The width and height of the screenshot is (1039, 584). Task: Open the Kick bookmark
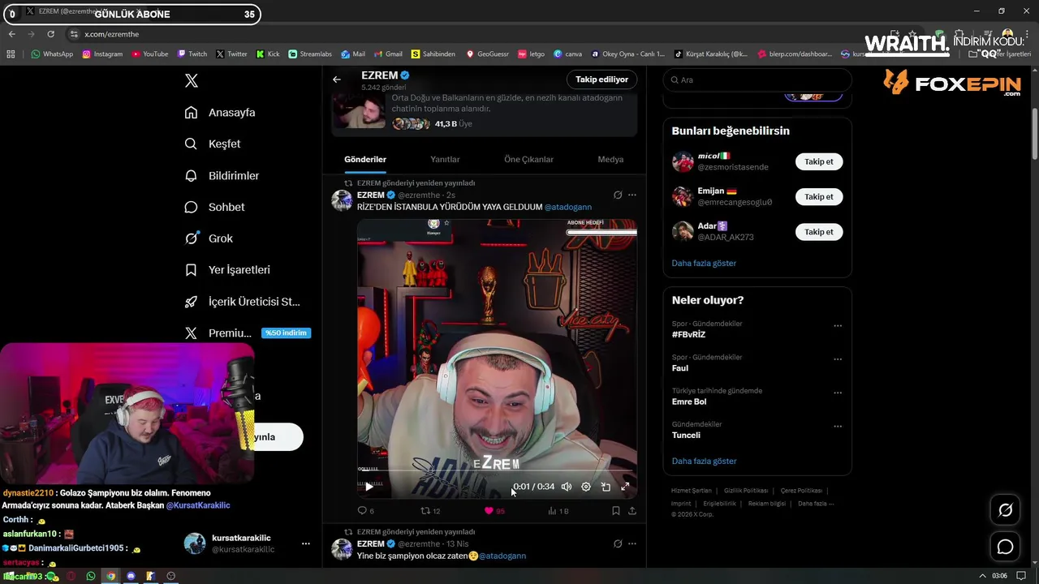[268, 54]
